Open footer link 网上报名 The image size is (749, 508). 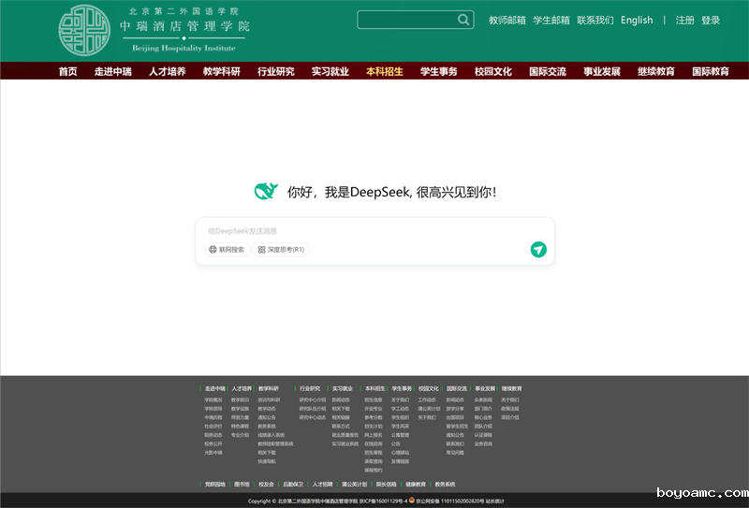pos(374,435)
